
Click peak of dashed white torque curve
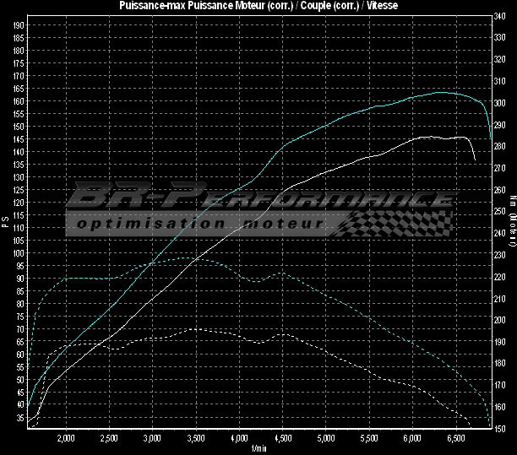193,329
